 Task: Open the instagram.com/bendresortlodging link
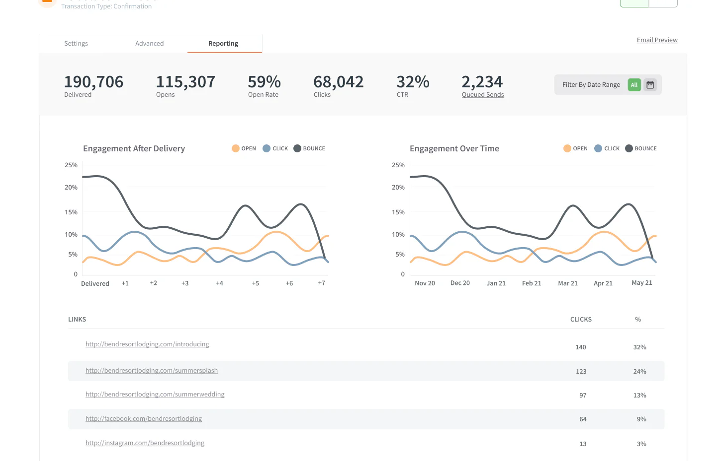click(145, 443)
